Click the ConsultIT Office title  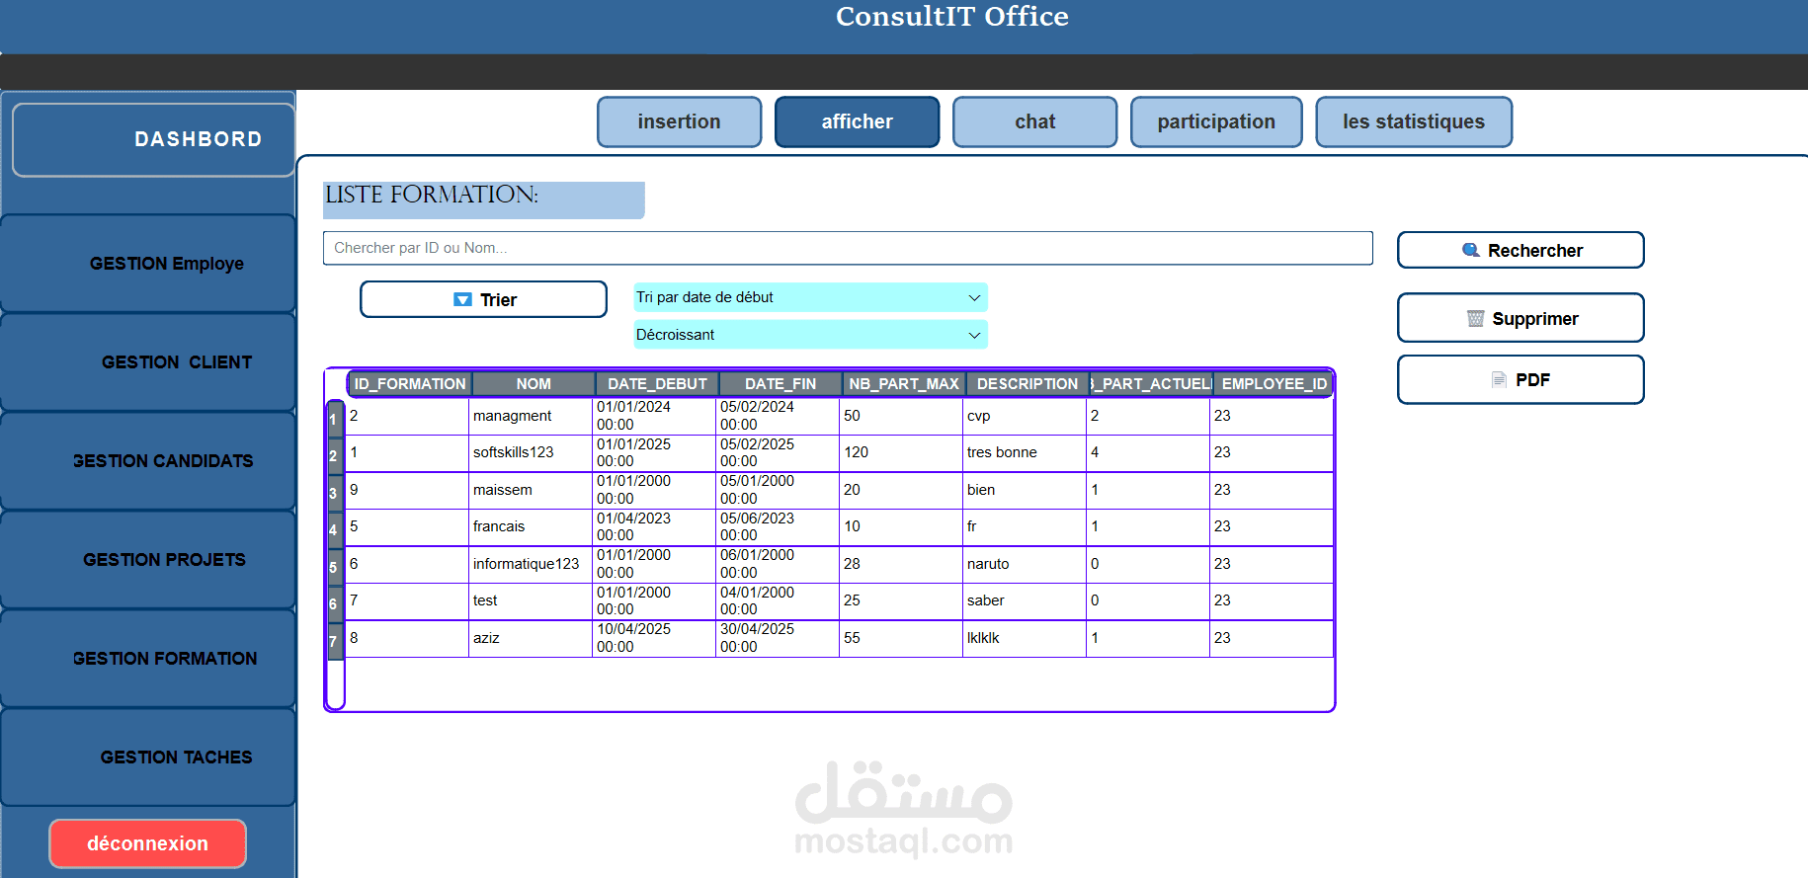[952, 16]
